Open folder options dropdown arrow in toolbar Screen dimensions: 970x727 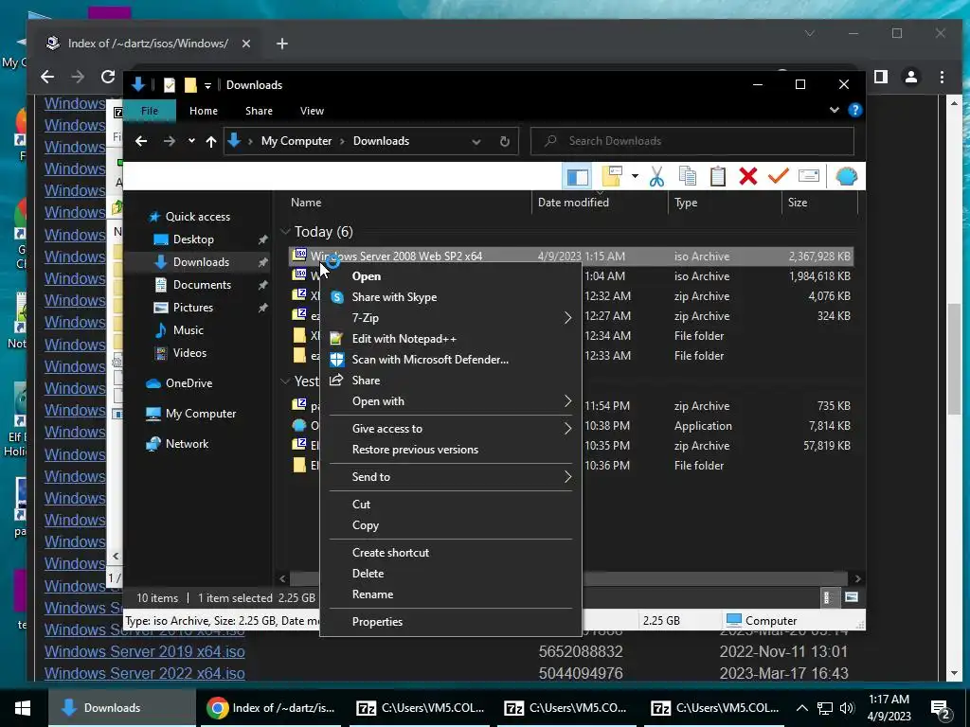(635, 177)
